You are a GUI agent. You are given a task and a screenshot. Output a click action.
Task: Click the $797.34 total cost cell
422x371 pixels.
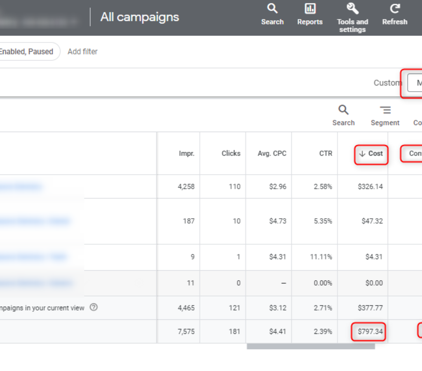370,331
